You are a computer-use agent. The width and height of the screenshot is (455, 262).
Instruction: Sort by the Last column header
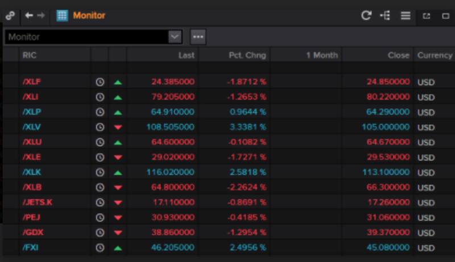point(186,55)
